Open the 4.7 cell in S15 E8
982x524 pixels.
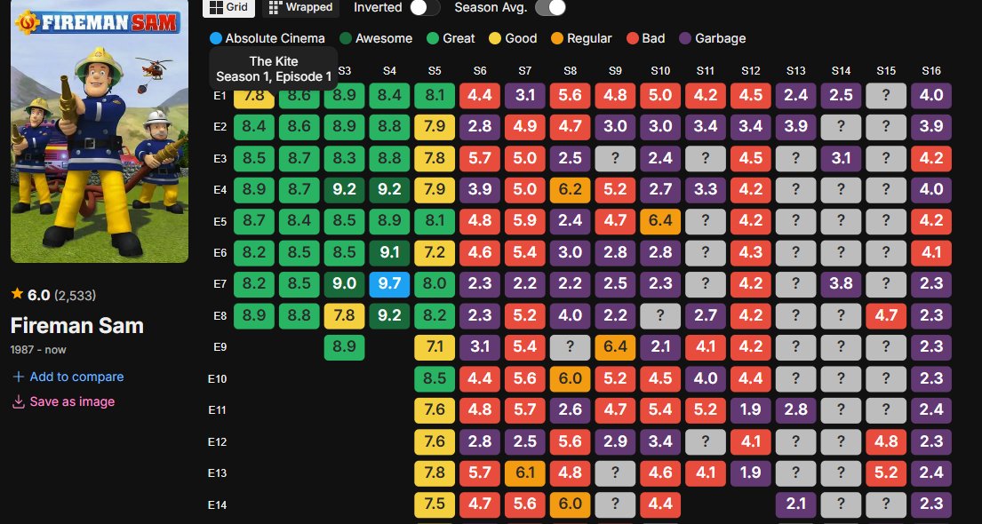tap(885, 315)
